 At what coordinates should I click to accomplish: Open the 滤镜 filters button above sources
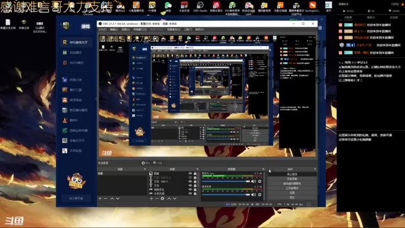[x=157, y=163]
